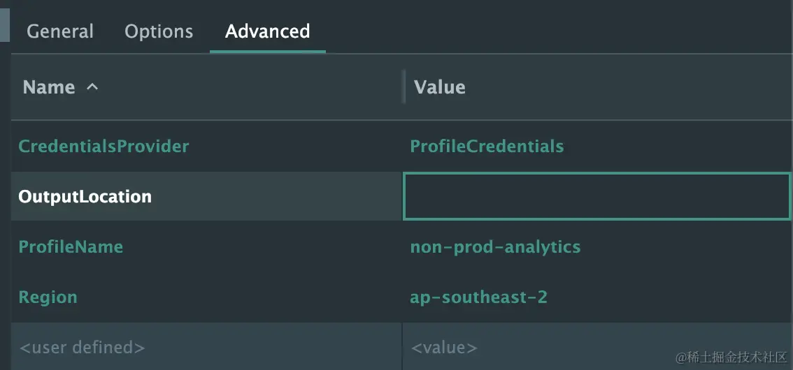
Task: Edit the ap-southeast-2 region value
Action: tap(478, 297)
